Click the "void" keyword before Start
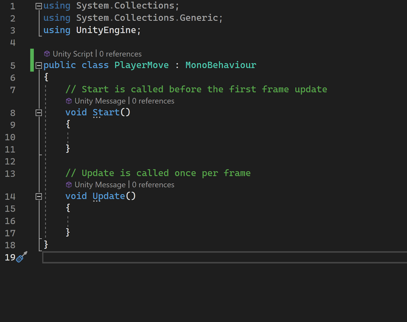Viewport: 407px width, 322px height. point(76,112)
